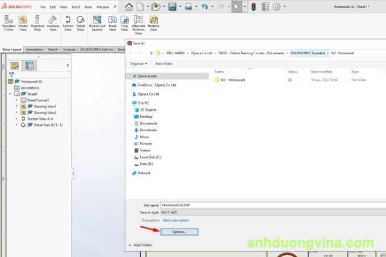Click the Options... button
This screenshot has width=386, height=257.
[179, 232]
